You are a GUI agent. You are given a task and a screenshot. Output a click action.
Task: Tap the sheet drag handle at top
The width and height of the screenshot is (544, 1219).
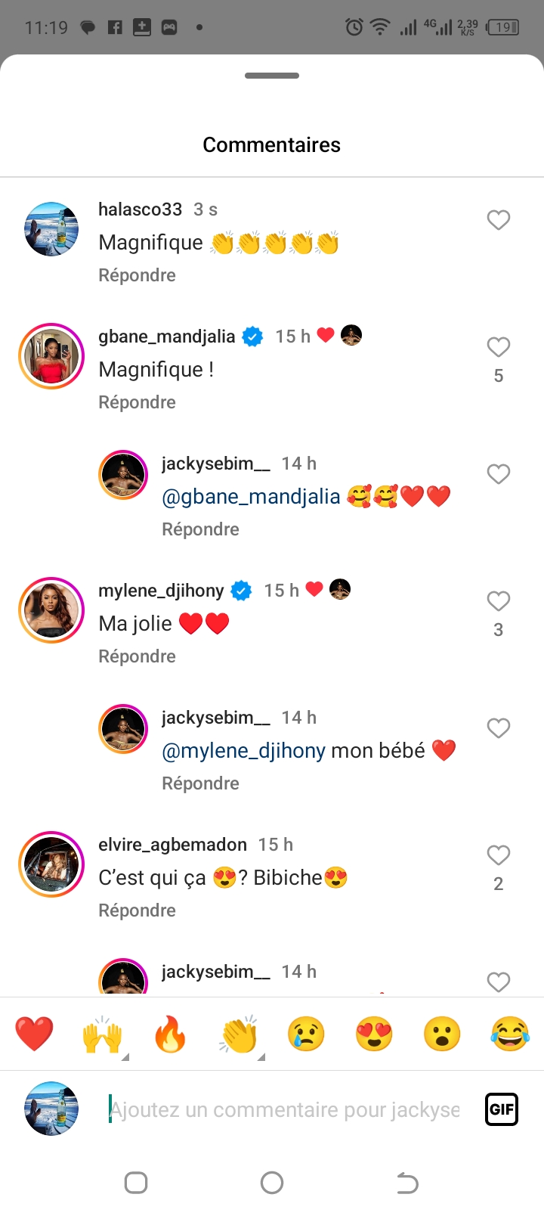point(272,76)
